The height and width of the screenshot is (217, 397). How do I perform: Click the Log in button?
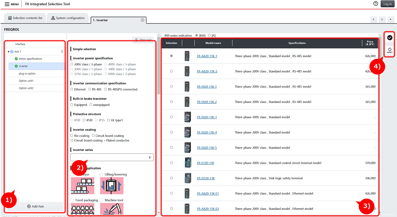coord(387,4)
